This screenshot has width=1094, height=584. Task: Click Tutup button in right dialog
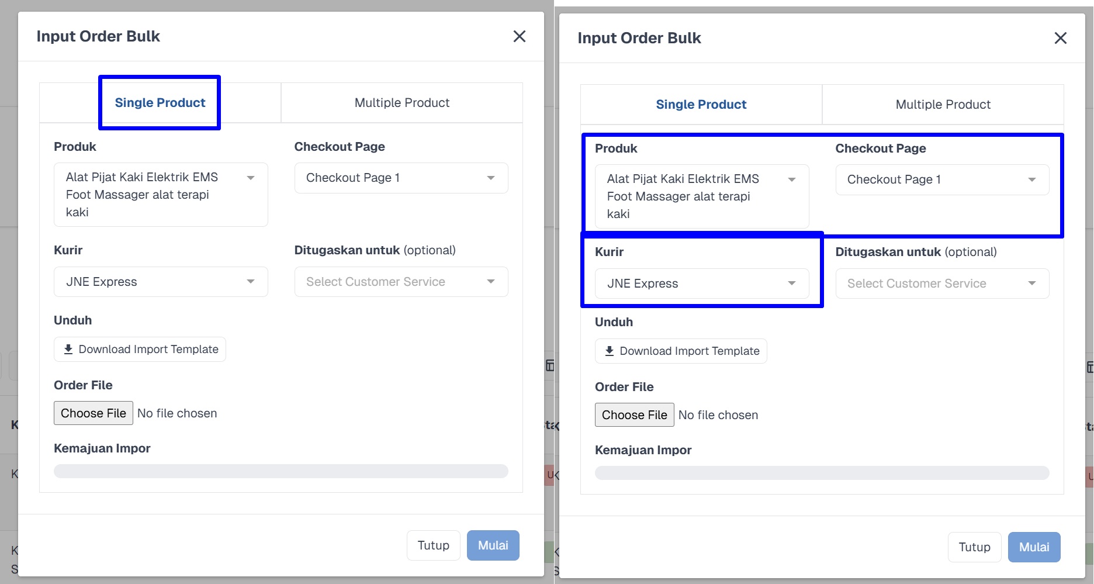click(974, 547)
